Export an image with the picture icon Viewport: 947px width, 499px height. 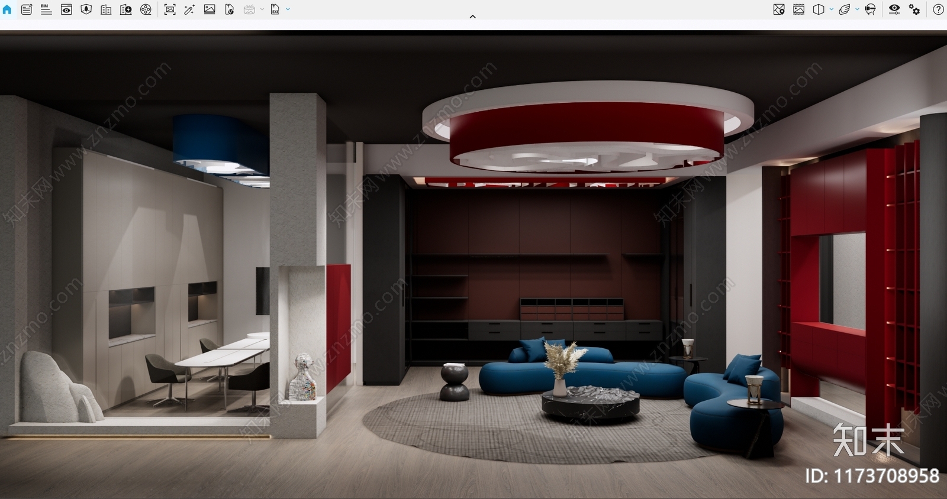[x=210, y=9]
